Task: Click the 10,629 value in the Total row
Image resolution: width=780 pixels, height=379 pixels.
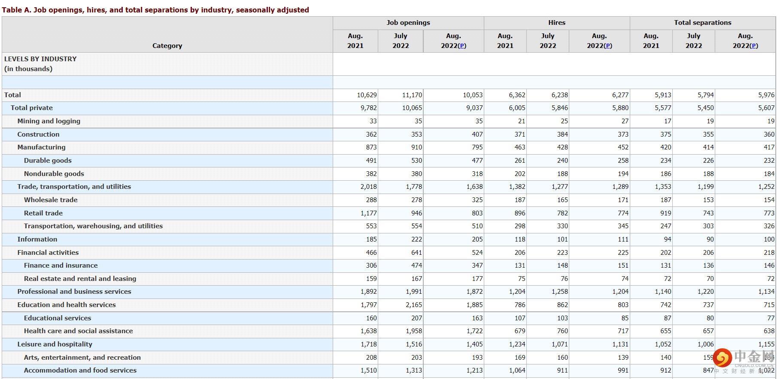Action: (x=367, y=95)
